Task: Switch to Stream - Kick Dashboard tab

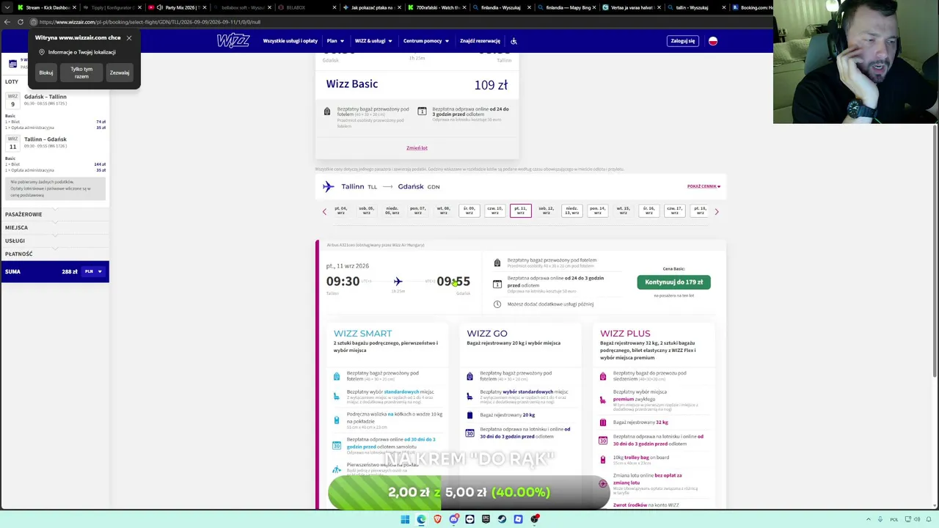Action: click(47, 7)
